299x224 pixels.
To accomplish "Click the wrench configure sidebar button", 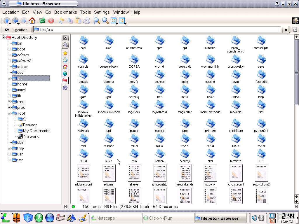I will [x=65, y=45].
